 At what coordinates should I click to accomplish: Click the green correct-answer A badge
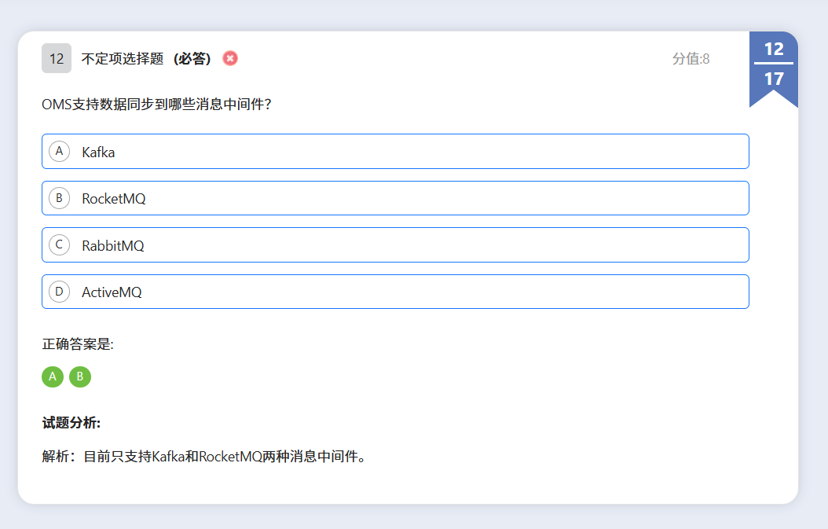pyautogui.click(x=53, y=377)
